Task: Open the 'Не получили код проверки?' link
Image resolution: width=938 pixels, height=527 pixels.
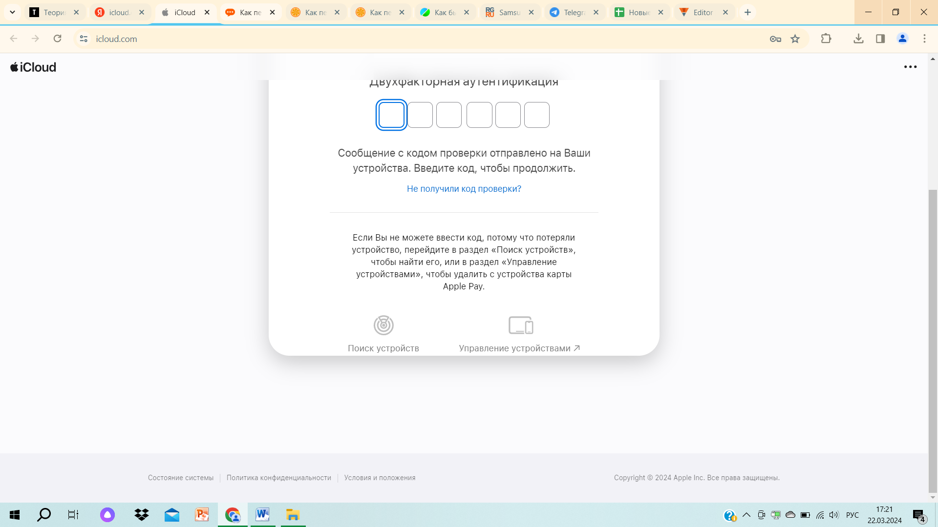Action: pyautogui.click(x=464, y=189)
